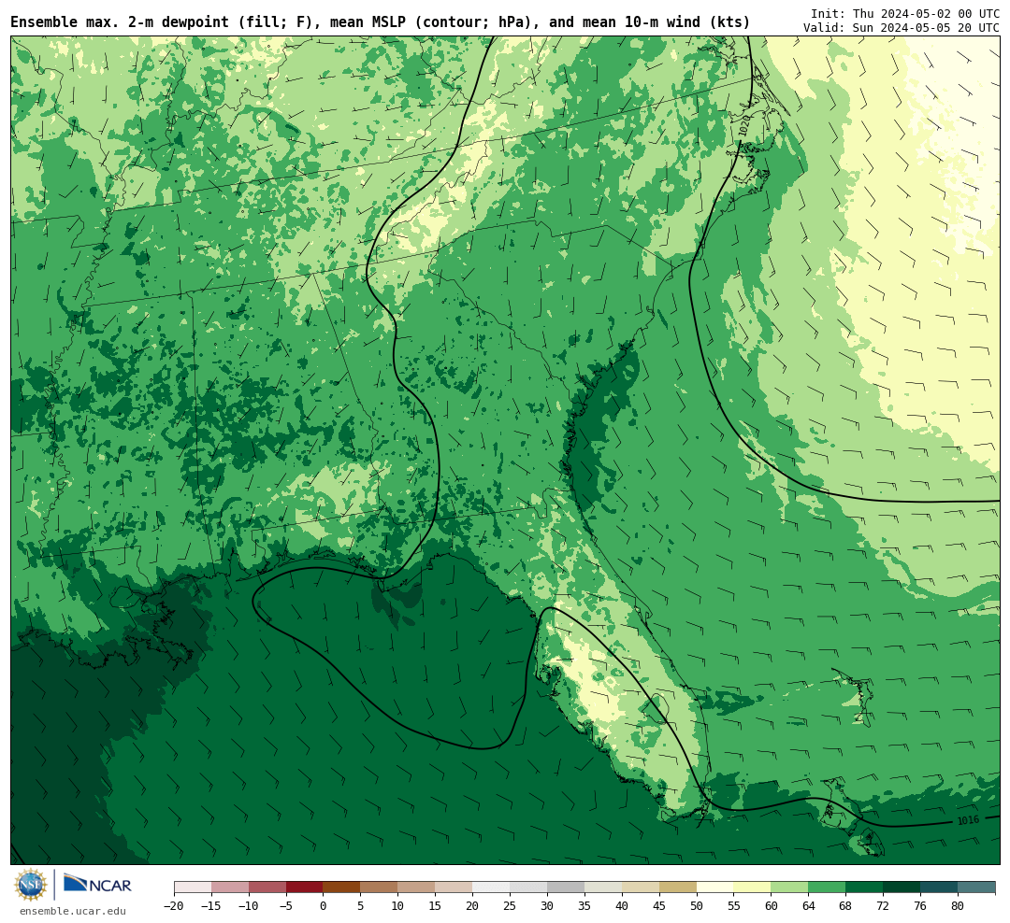Click the colorbar tick label 72
This screenshot has height=923, width=1010.
click(x=883, y=906)
